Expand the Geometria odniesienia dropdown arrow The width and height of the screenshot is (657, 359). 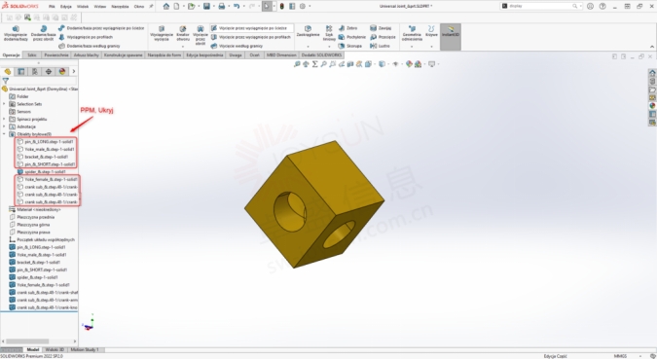412,46
